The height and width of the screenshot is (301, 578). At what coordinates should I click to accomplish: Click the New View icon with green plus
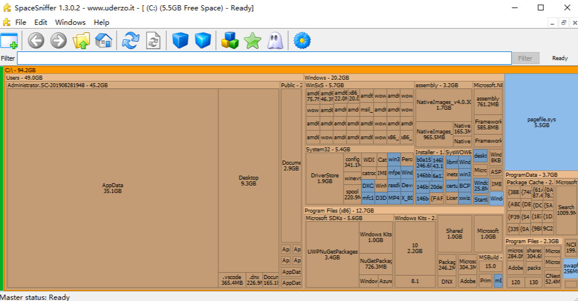[10, 40]
